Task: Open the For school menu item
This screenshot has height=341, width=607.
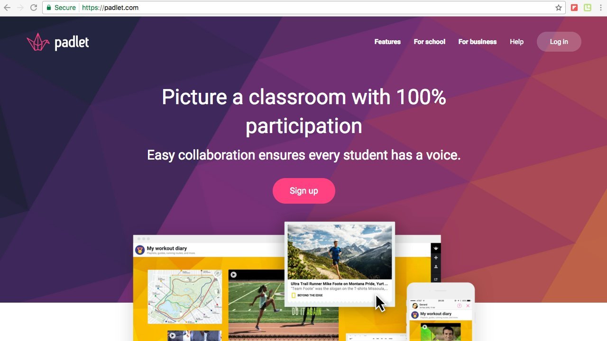Action: 429,42
